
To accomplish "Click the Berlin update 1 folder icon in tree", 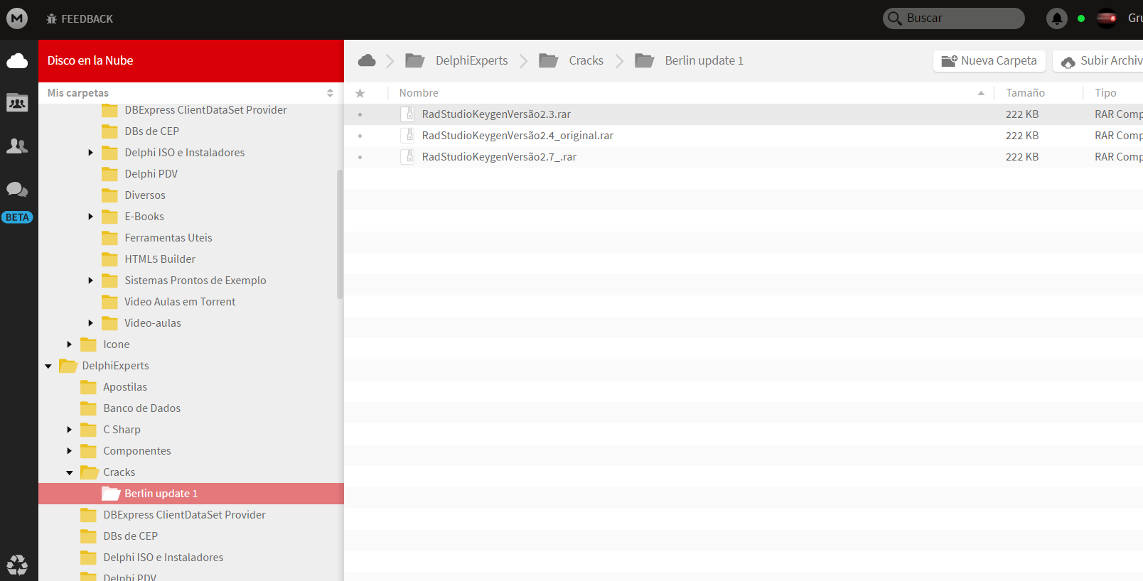I will click(x=111, y=494).
